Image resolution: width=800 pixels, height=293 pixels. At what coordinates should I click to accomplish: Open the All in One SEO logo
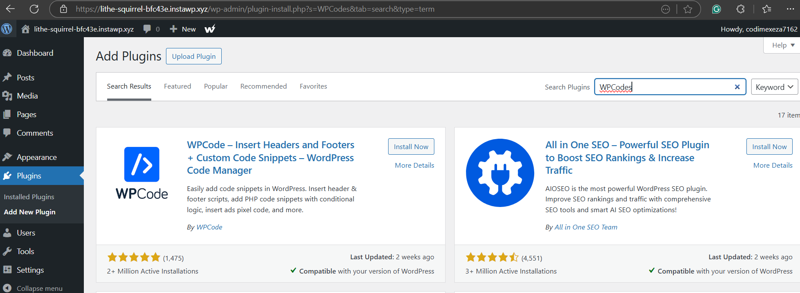(500, 173)
